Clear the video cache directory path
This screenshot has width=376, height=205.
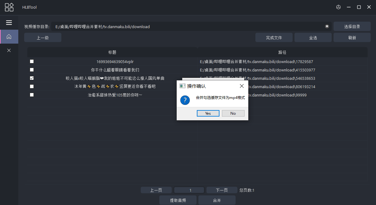point(327,26)
